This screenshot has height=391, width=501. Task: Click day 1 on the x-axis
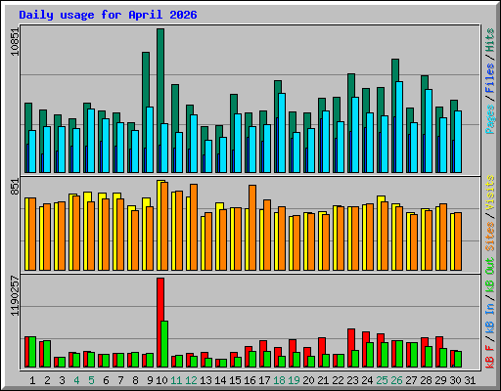[32, 380]
